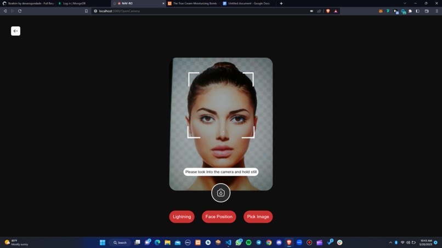Open the Brave Wallet icon
Image resolution: width=442 pixels, height=248 pixels.
coord(427,11)
